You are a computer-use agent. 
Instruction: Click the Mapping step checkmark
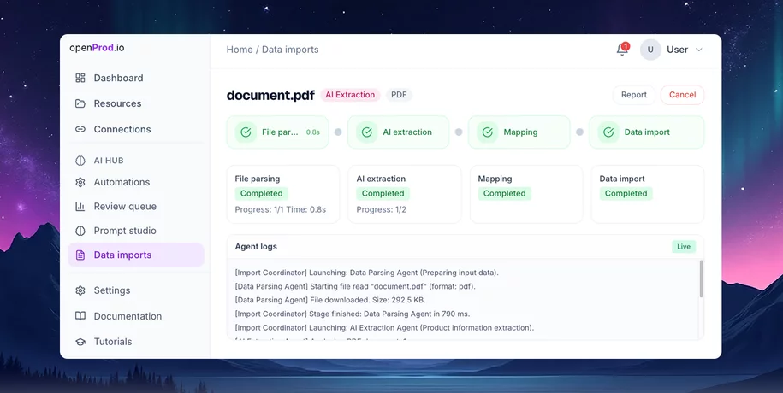(x=487, y=132)
